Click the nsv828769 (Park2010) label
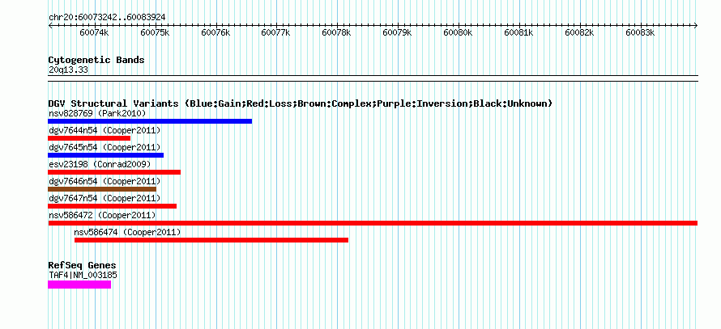Image resolution: width=721 pixels, height=329 pixels. pos(97,113)
